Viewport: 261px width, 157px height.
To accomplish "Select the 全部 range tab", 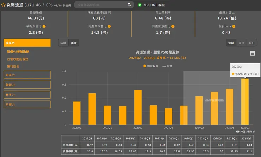I will [241, 43].
